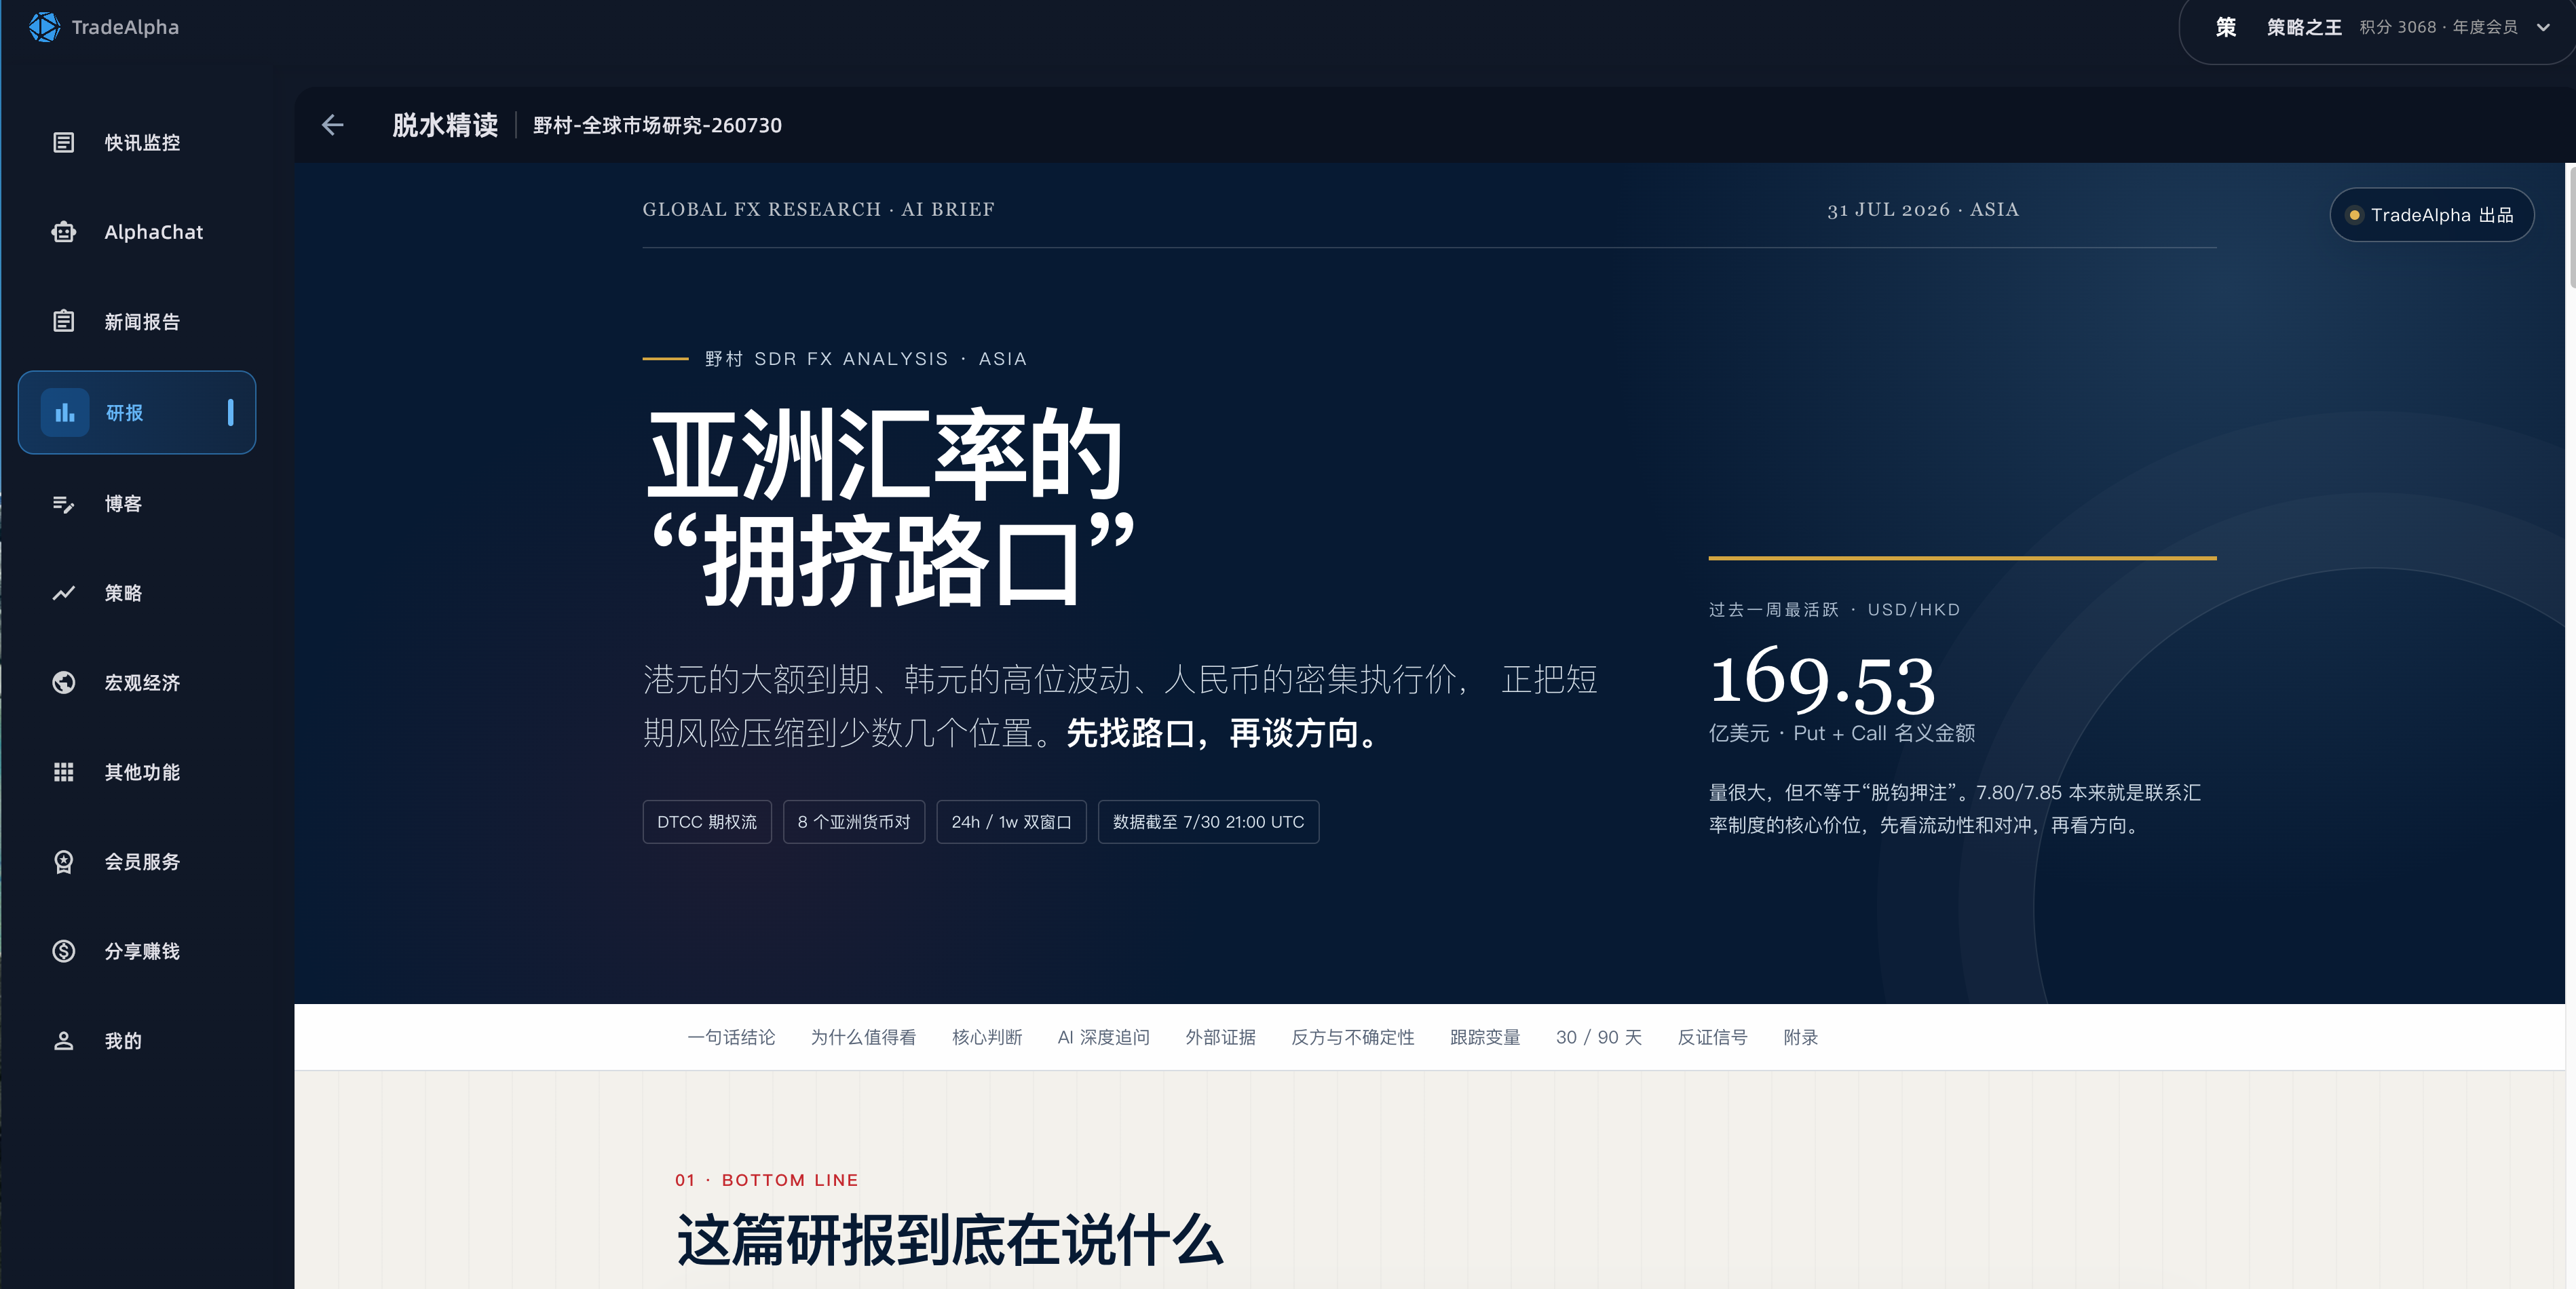Viewport: 2576px width, 1289px height.
Task: Open the 分享赚钱 dollar icon
Action: 63,951
